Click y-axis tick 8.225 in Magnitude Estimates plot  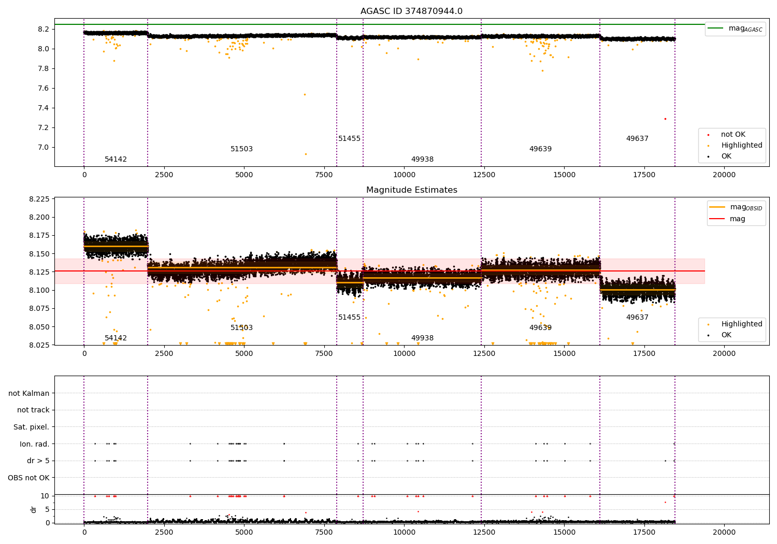pyautogui.click(x=39, y=199)
